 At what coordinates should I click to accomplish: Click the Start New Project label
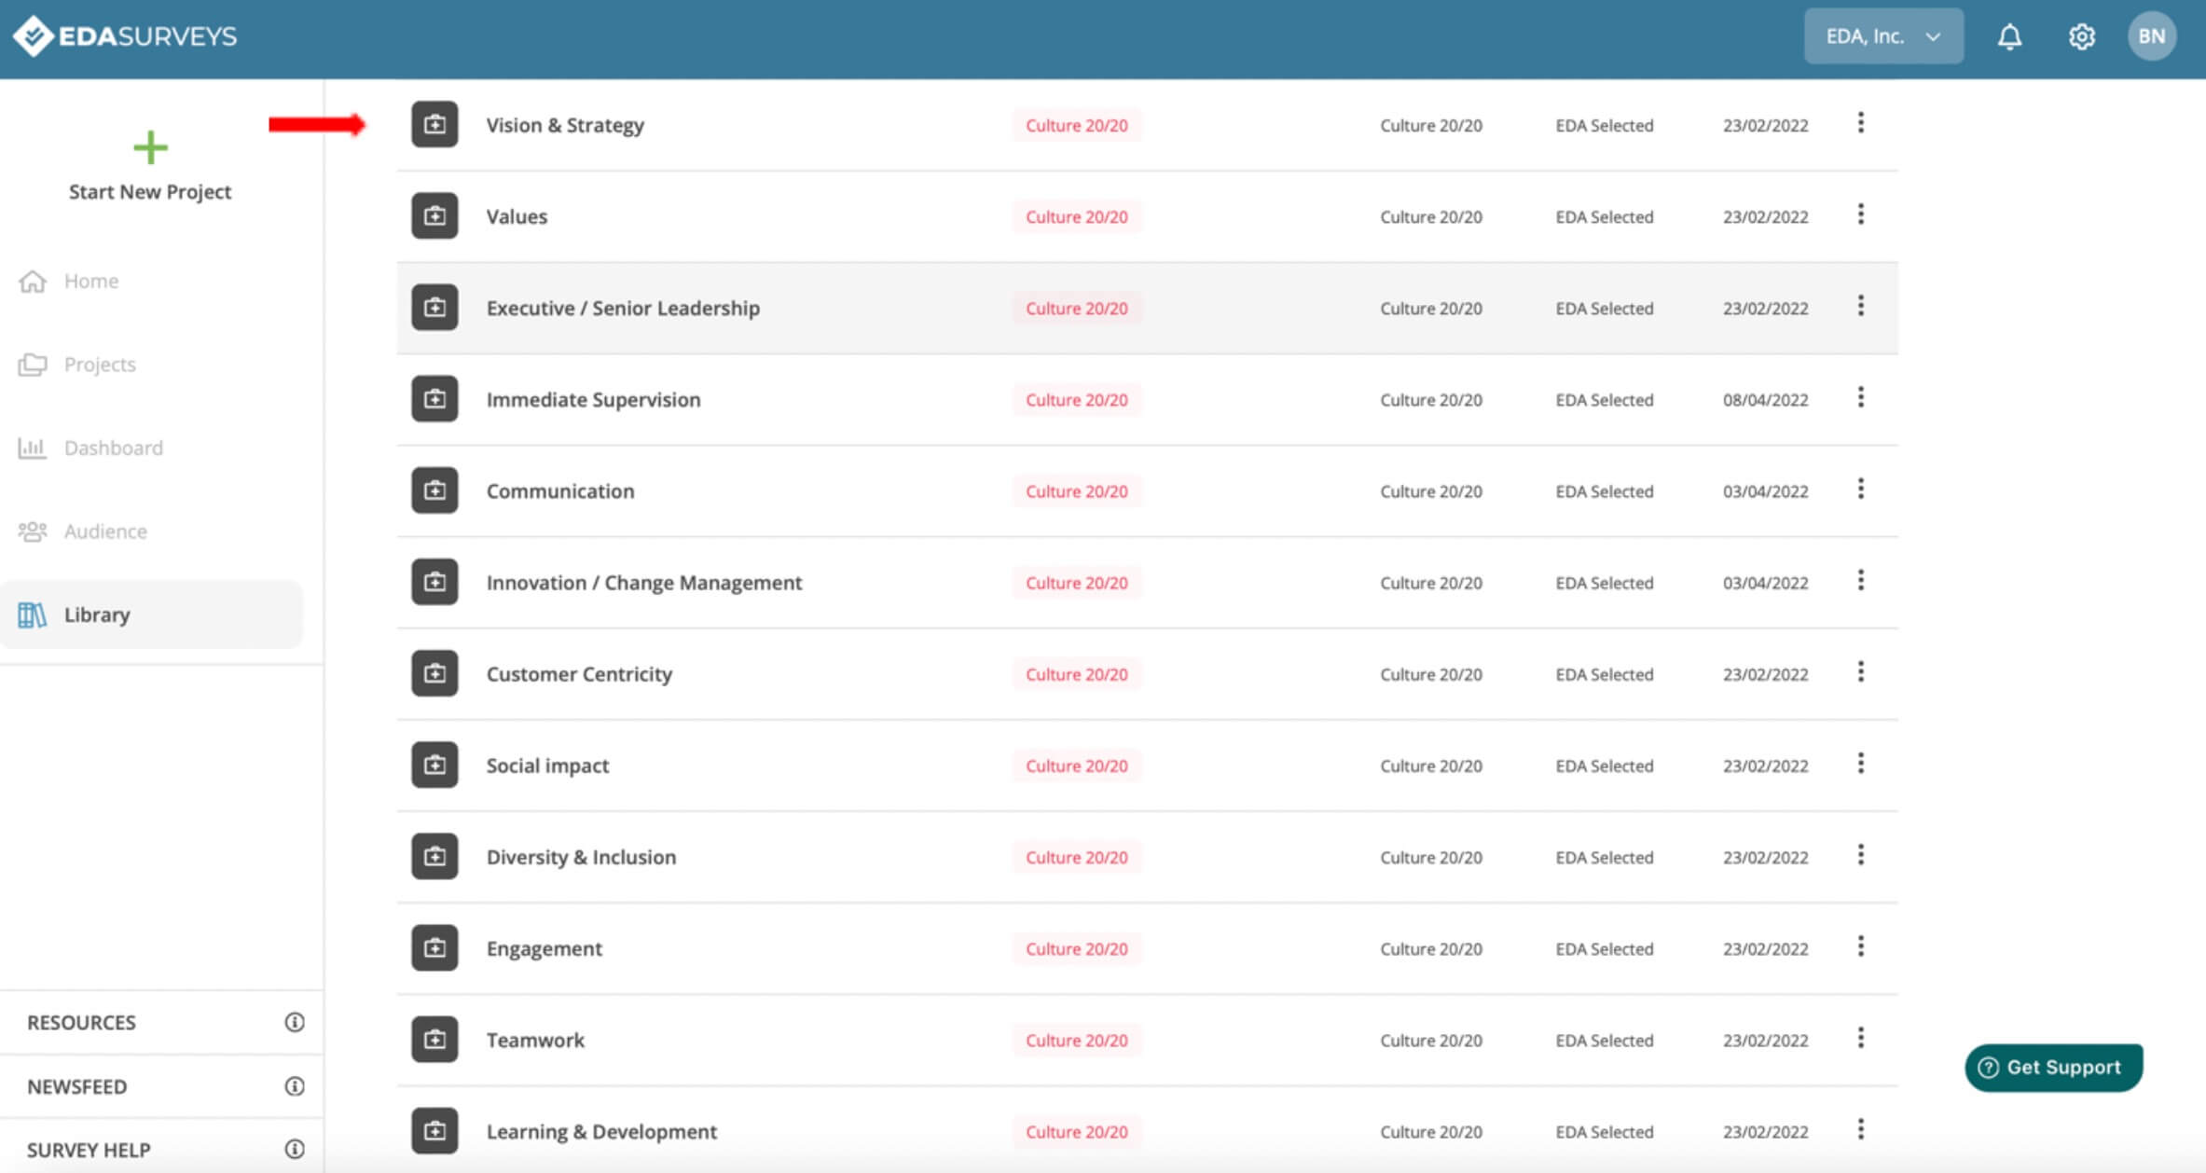pyautogui.click(x=150, y=191)
